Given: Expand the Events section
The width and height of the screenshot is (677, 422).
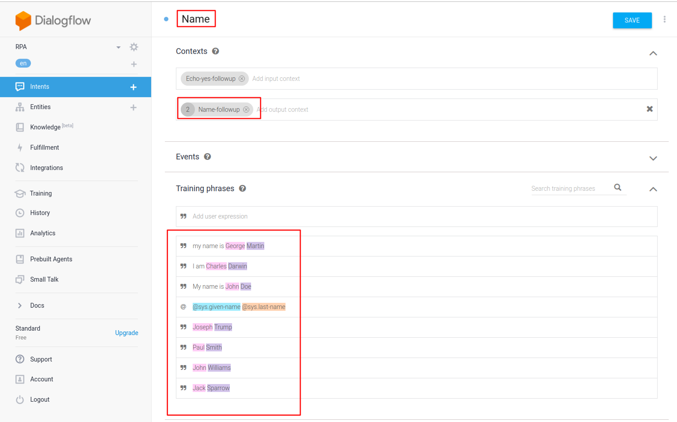Looking at the screenshot, I should [x=653, y=158].
